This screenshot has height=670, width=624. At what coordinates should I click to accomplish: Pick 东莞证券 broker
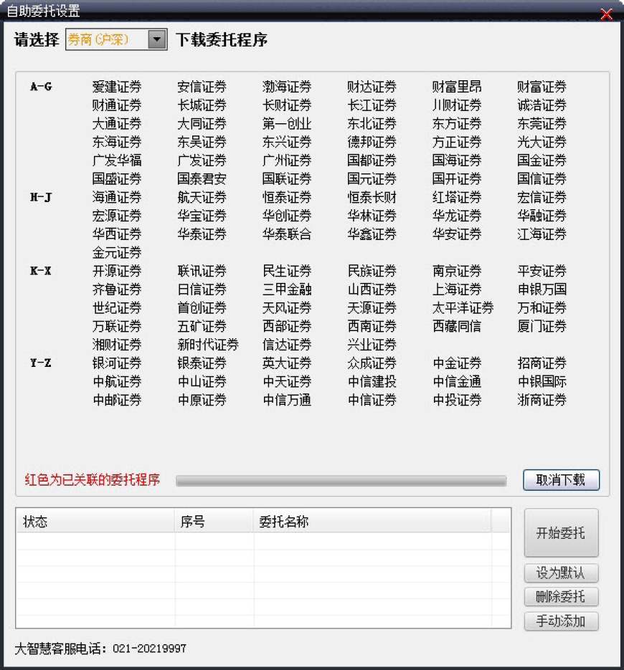(542, 124)
